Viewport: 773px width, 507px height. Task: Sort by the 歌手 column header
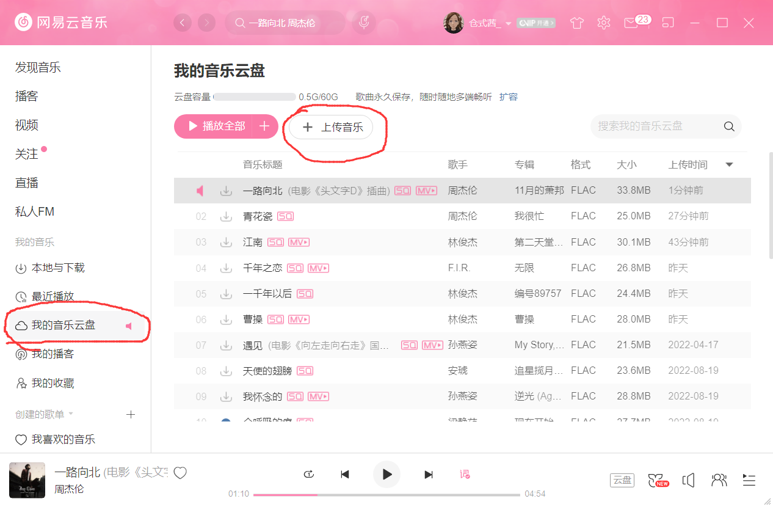click(458, 165)
